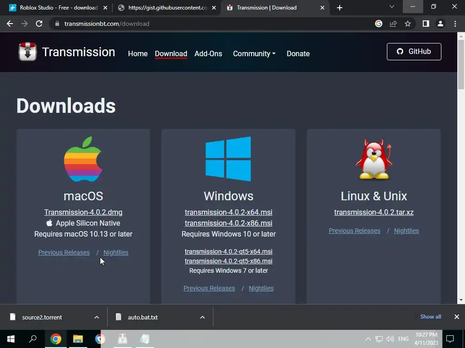The image size is (465, 348).
Task: Close the Roblox Studio tab
Action: [105, 8]
